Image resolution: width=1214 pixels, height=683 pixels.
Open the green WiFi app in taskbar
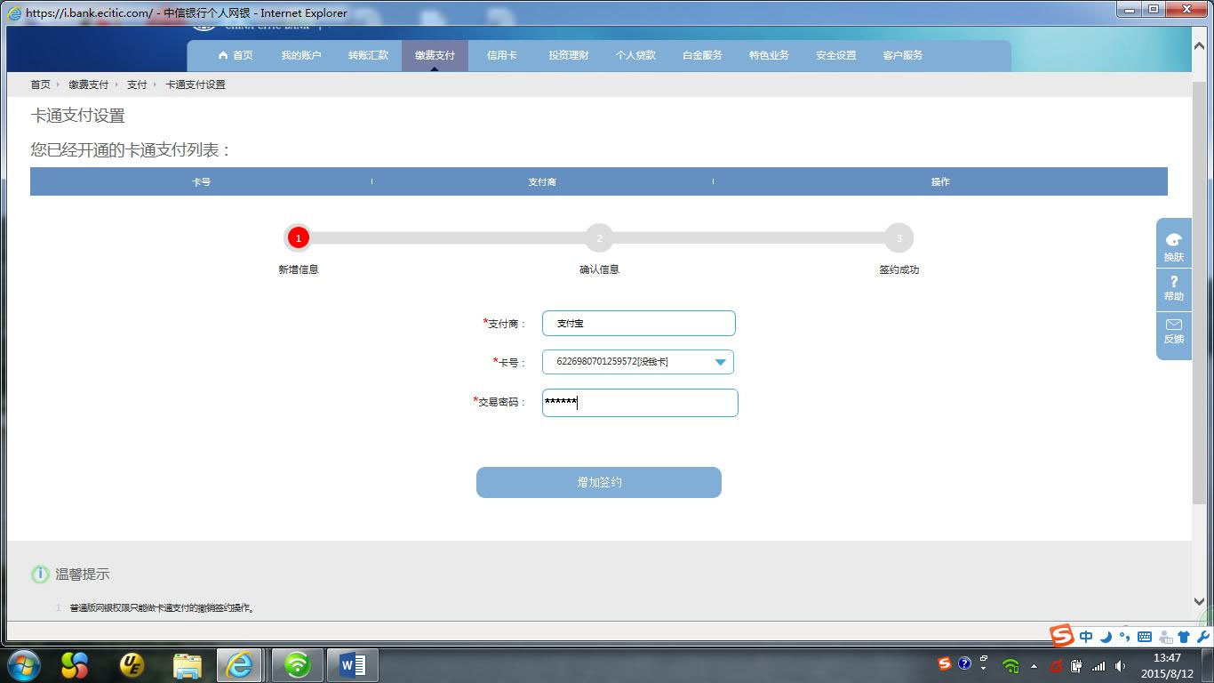297,664
